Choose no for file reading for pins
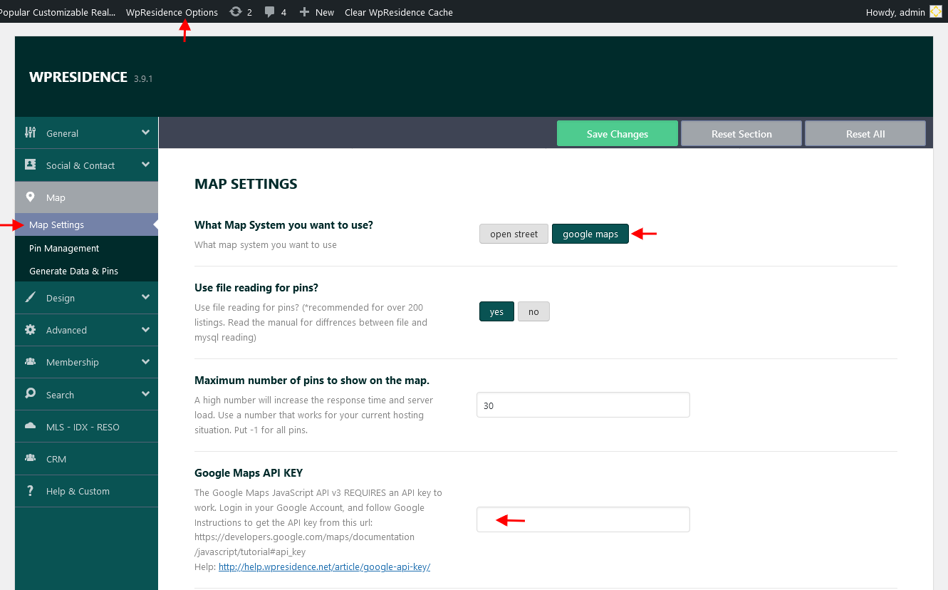 pos(533,311)
